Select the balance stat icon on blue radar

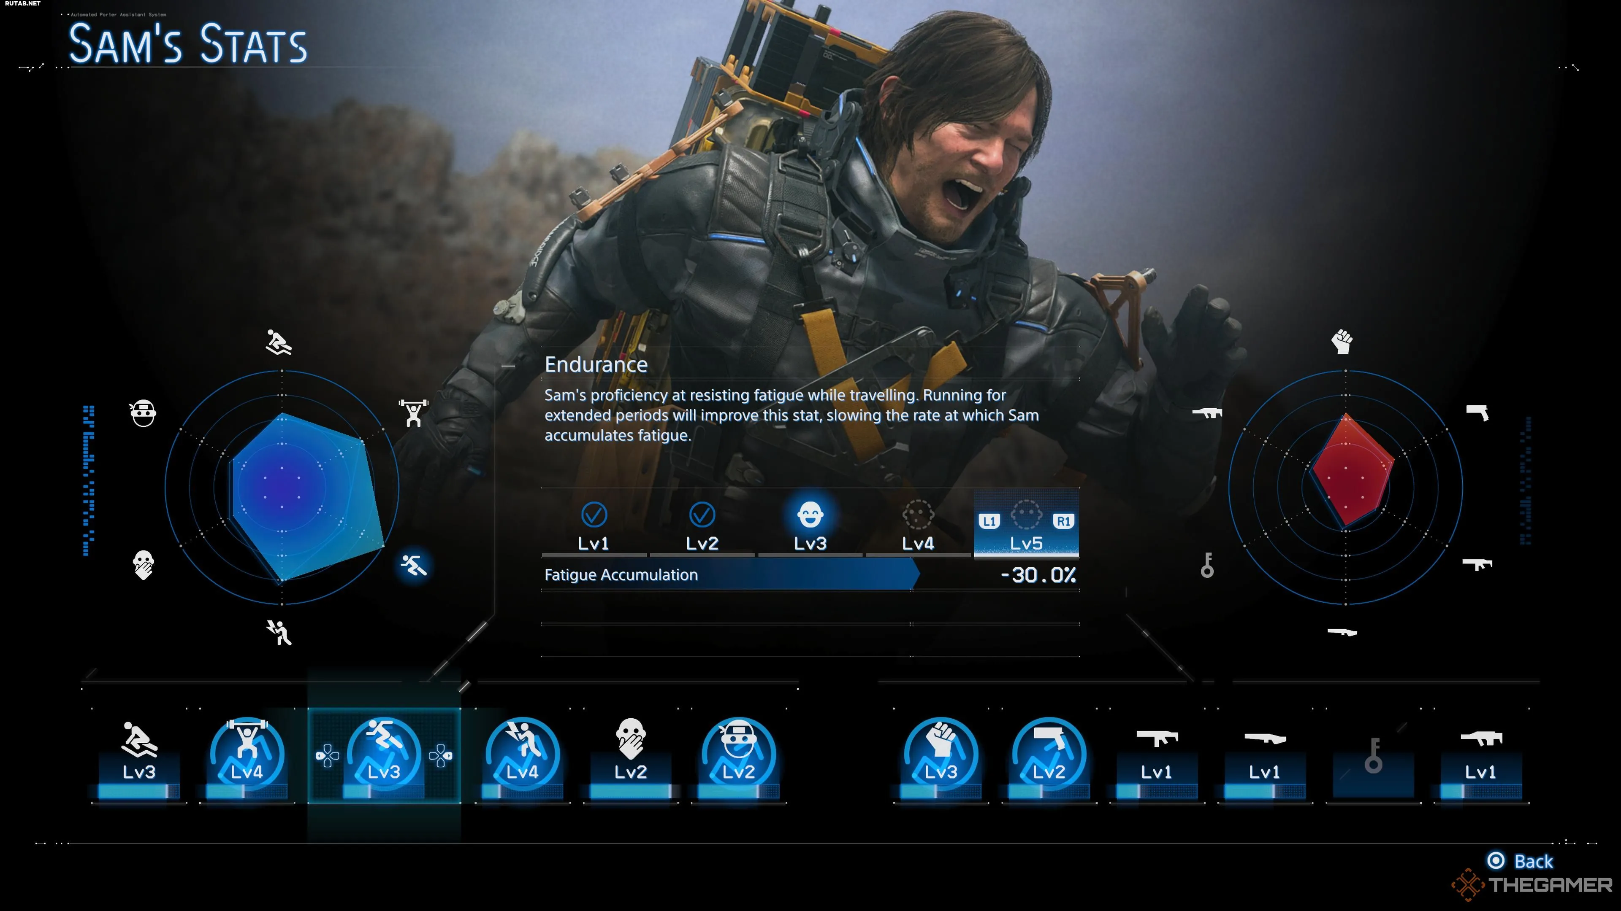coord(278,342)
